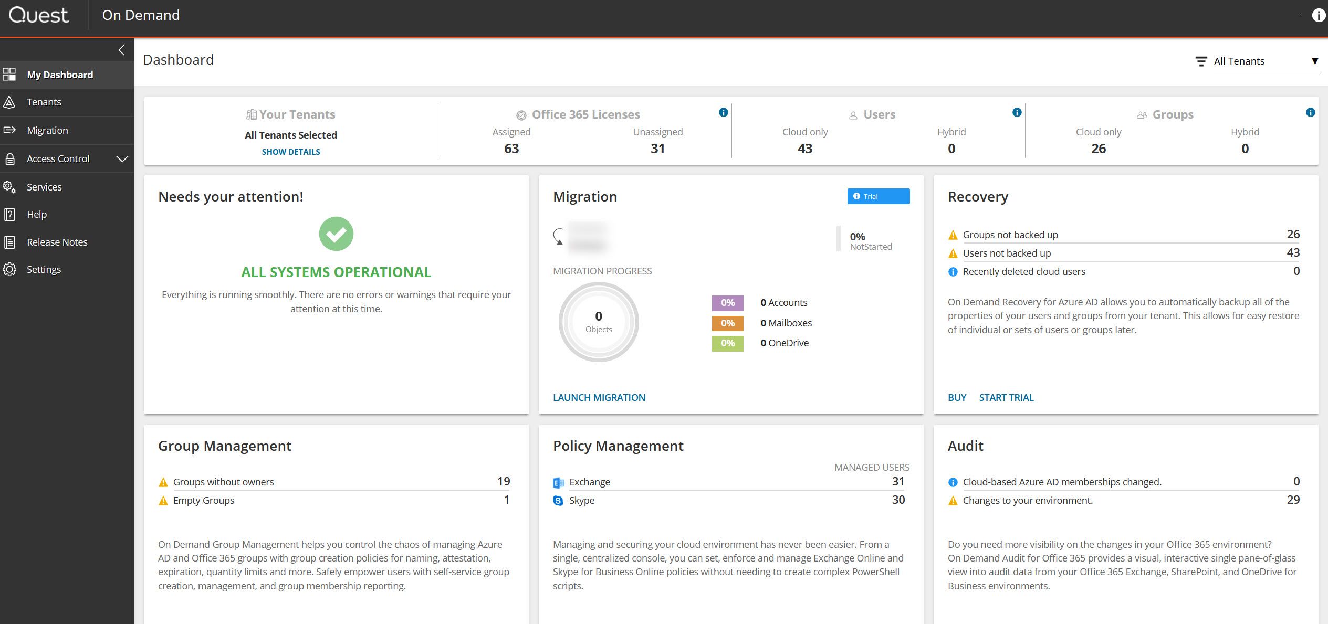Click the Access Control lock icon

click(9, 158)
